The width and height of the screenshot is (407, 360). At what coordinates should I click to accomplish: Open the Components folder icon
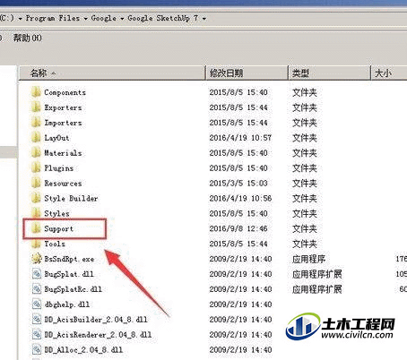coord(36,92)
